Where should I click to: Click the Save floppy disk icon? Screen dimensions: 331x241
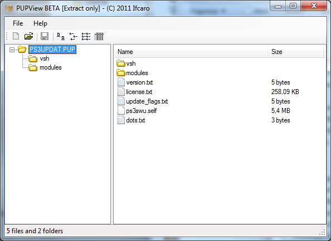click(x=45, y=36)
